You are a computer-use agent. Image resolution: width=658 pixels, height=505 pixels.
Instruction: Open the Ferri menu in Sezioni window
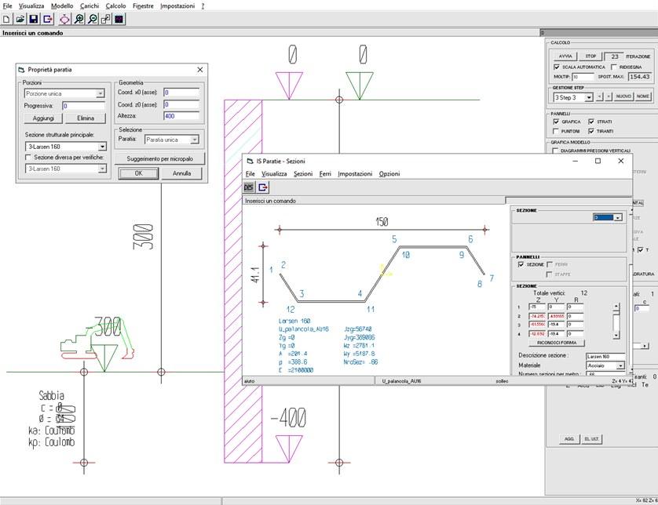coord(325,173)
